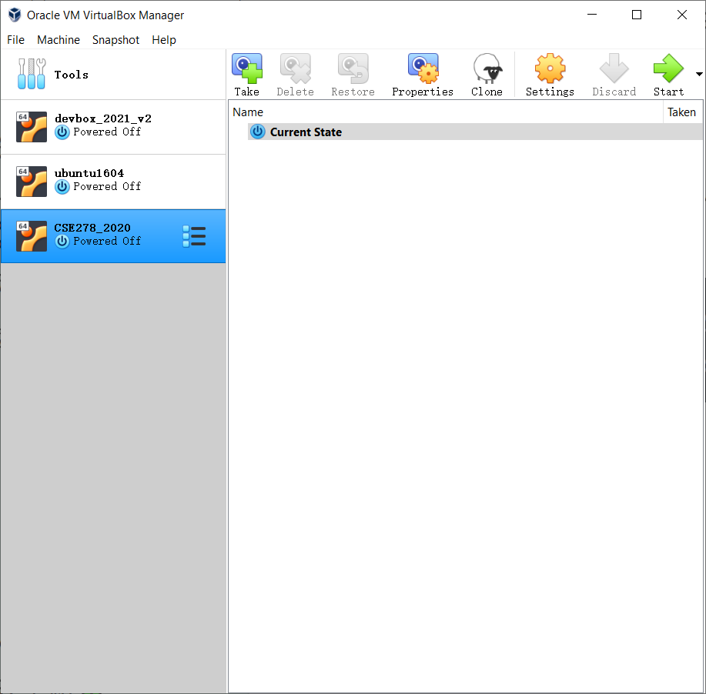Open snapshot Properties
706x694 pixels.
(423, 75)
